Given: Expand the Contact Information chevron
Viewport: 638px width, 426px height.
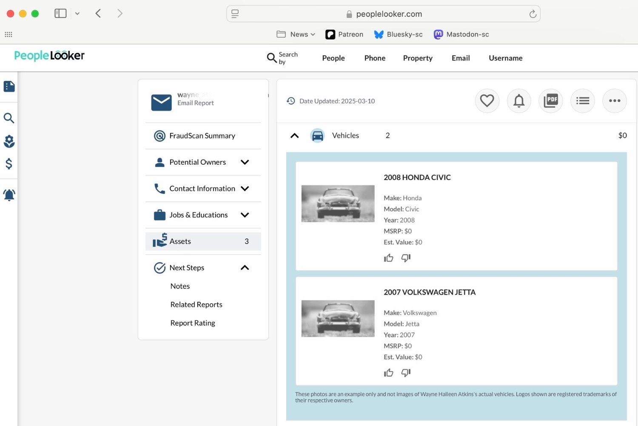Looking at the screenshot, I should tap(245, 189).
